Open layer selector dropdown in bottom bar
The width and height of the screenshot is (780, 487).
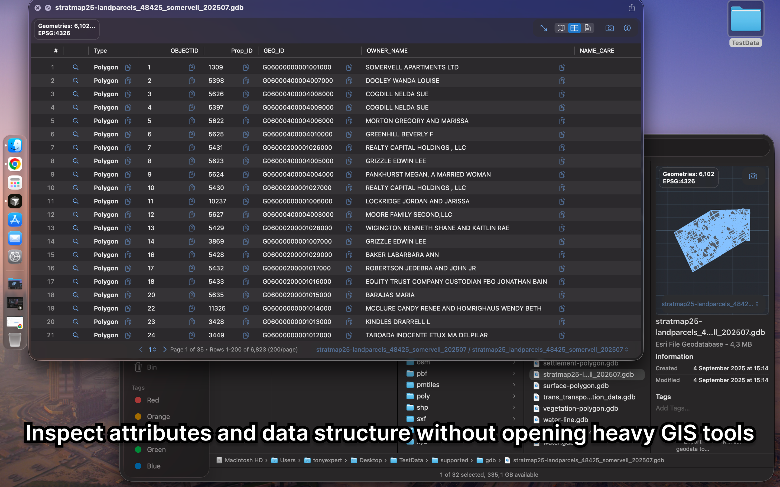pyautogui.click(x=472, y=350)
